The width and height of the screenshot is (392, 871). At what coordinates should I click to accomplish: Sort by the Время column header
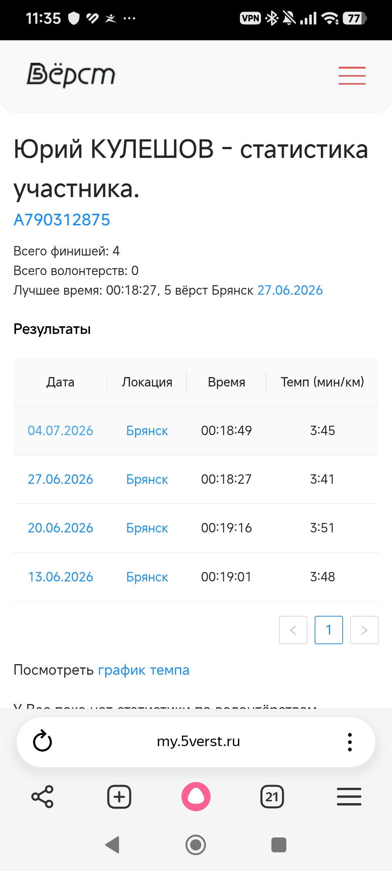pyautogui.click(x=226, y=382)
